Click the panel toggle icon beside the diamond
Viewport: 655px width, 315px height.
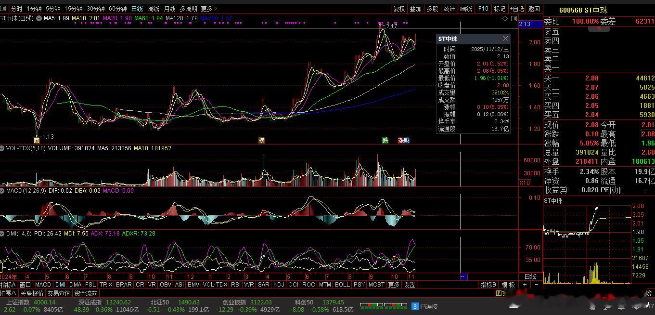pos(514,18)
